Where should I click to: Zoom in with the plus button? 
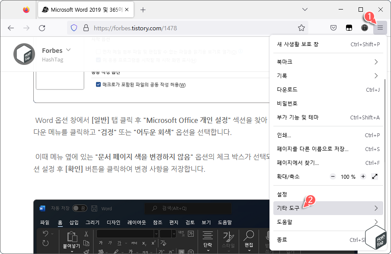click(x=363, y=177)
